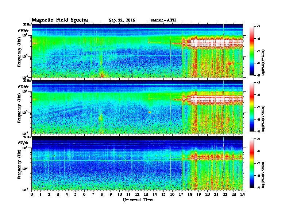Click hour tick label "9" on the time axis
Screen dimensions: 289x223
tap(111, 194)
